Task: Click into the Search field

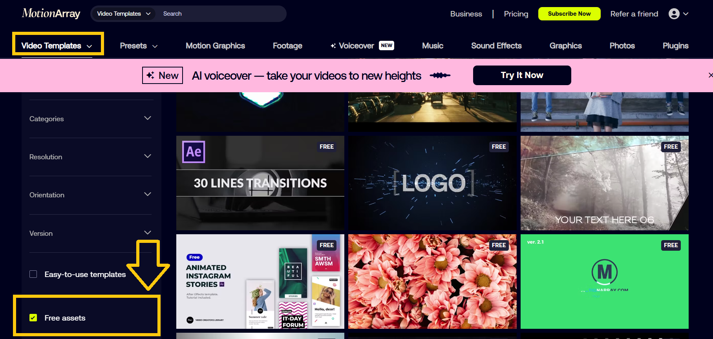Action: (222, 14)
